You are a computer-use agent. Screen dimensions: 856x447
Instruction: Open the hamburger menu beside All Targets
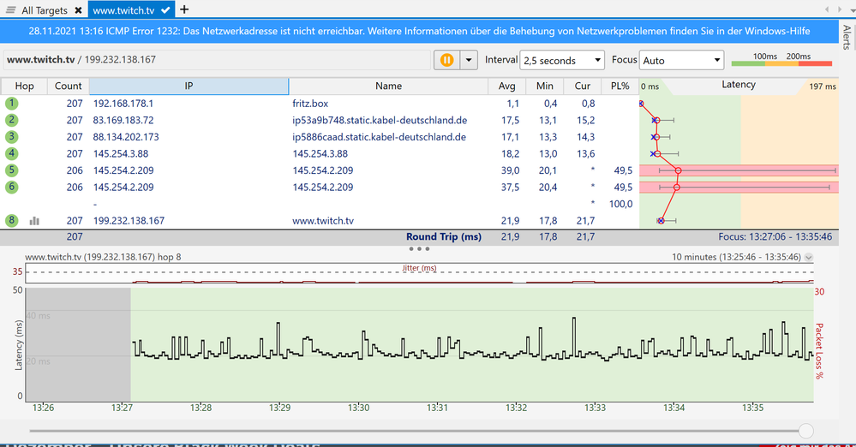click(10, 9)
